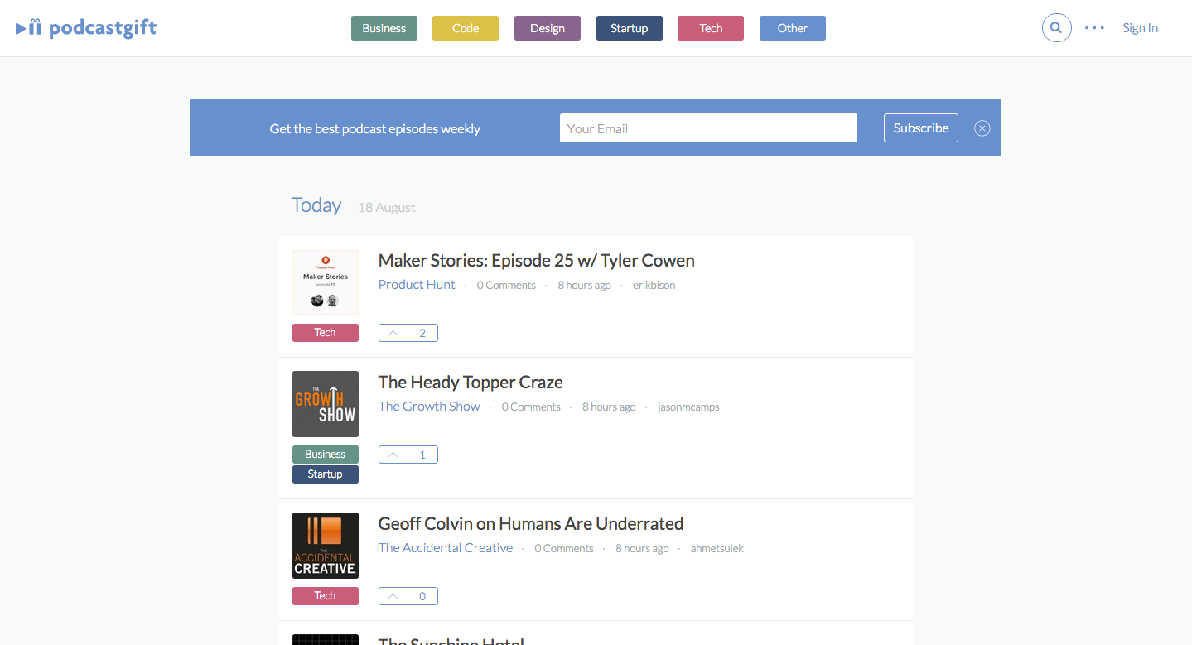Click "Get the best podcast episodes weekly" text
Image resolution: width=1192 pixels, height=645 pixels.
(x=375, y=128)
